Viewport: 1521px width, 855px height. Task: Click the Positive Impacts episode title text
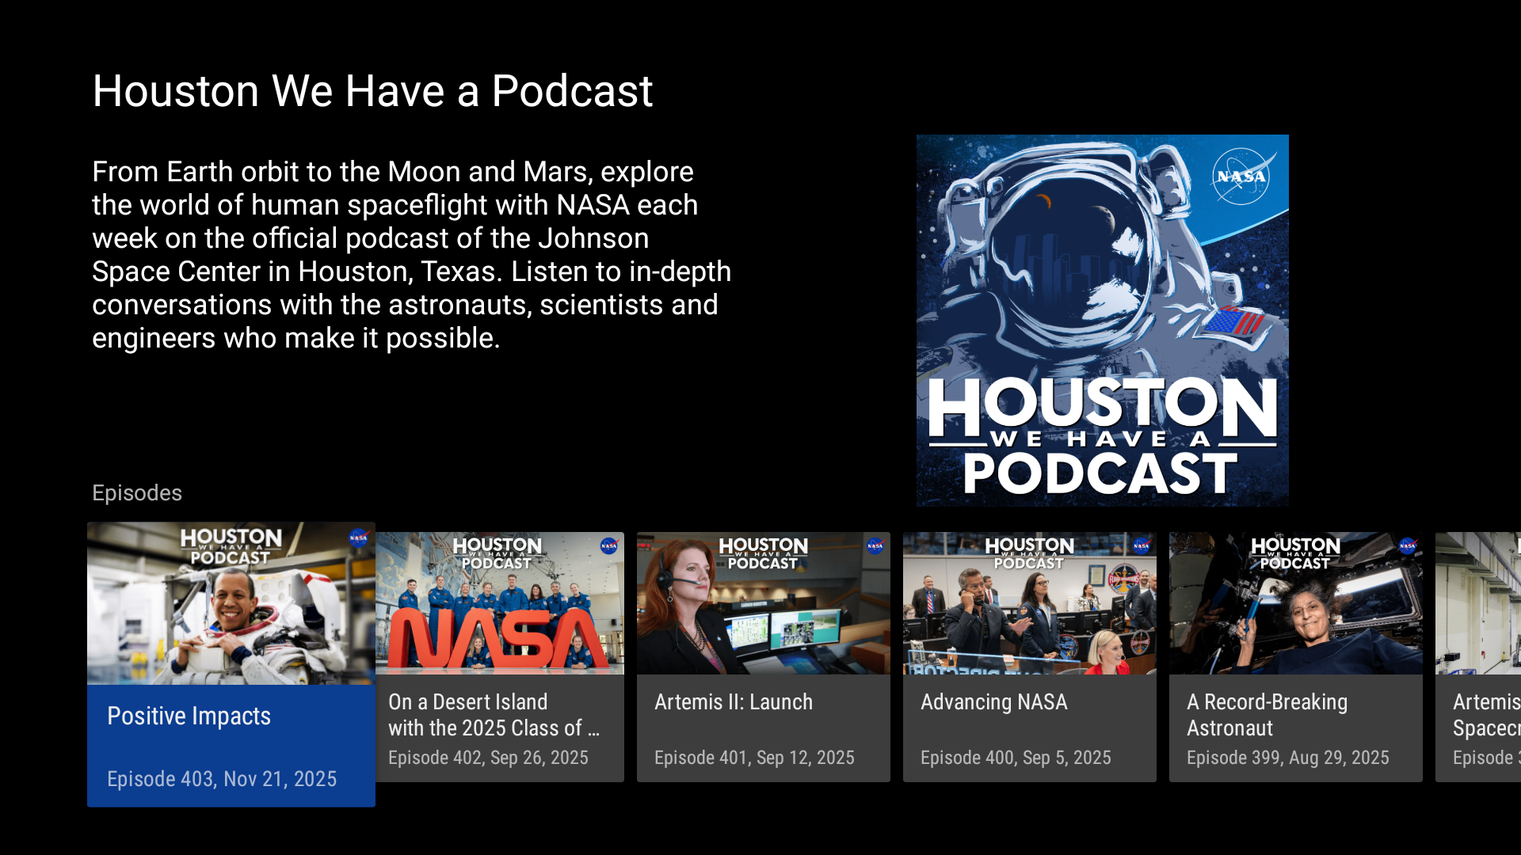pos(189,716)
